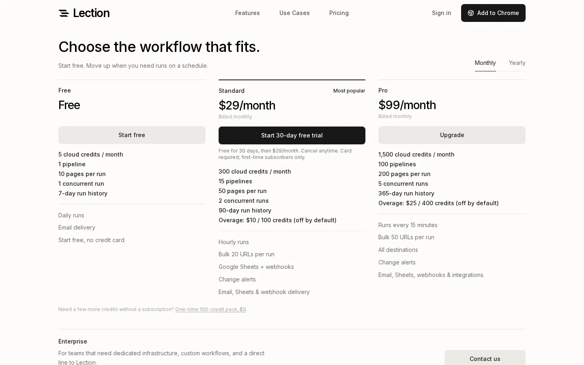The height and width of the screenshot is (365, 584).
Task: Open the One-time 100-credit pack link
Action: 210,309
